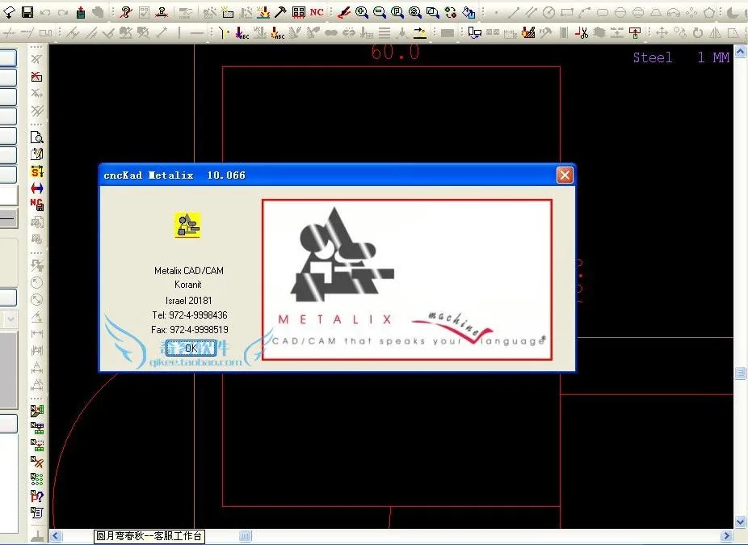Select the Rectangle drawing tool

point(569,12)
